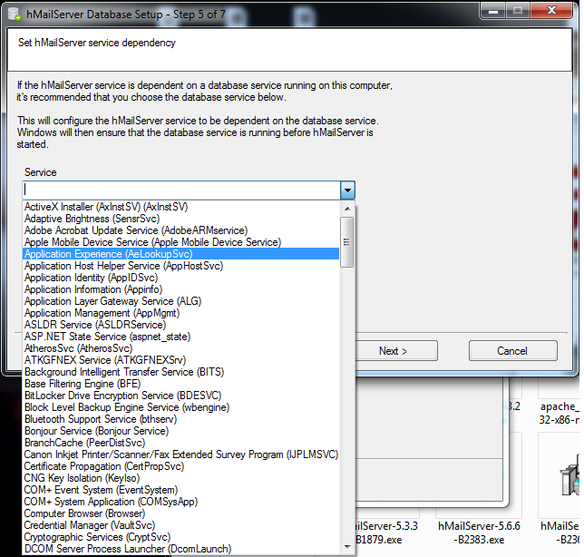Select BranchCache (PeerDistSvc)
The width and height of the screenshot is (584, 557).
[x=181, y=443]
